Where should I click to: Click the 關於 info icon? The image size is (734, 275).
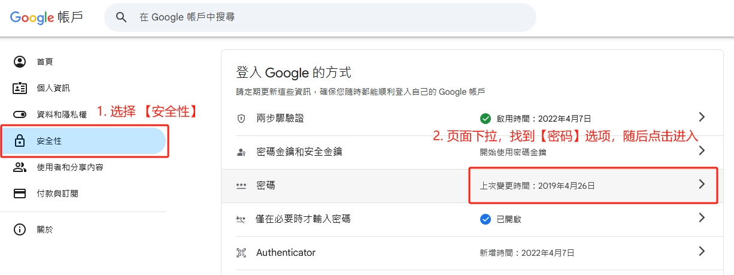(x=20, y=229)
